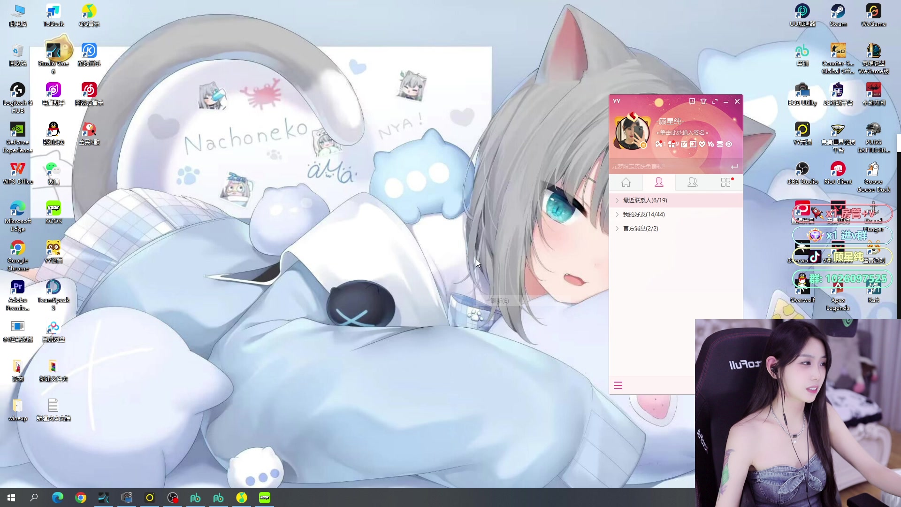
Task: Select the OBS Studio desktop icon
Action: (x=802, y=172)
